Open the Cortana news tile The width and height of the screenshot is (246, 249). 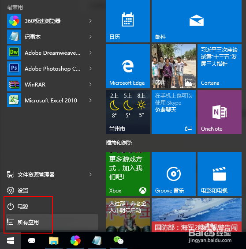[x=220, y=66]
